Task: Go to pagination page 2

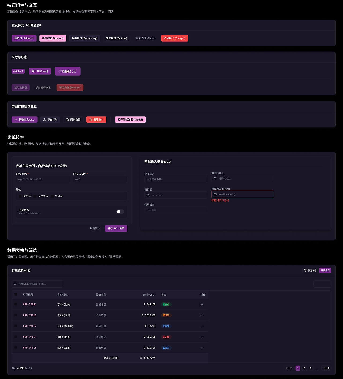Action: click(x=304, y=368)
